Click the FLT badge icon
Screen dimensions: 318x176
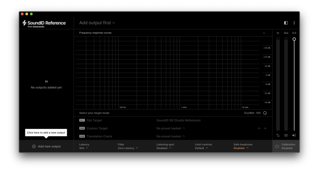click(82, 120)
